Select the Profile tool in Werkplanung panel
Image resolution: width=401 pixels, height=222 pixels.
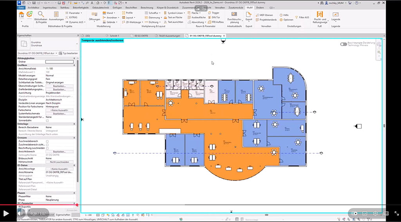[127, 13]
